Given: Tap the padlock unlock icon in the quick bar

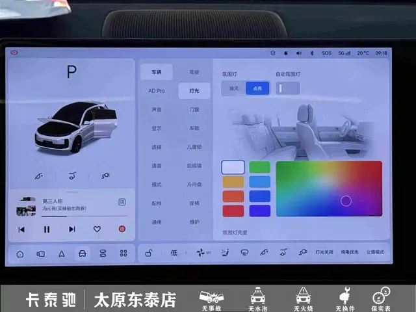Looking at the screenshot, I should point(149,253).
